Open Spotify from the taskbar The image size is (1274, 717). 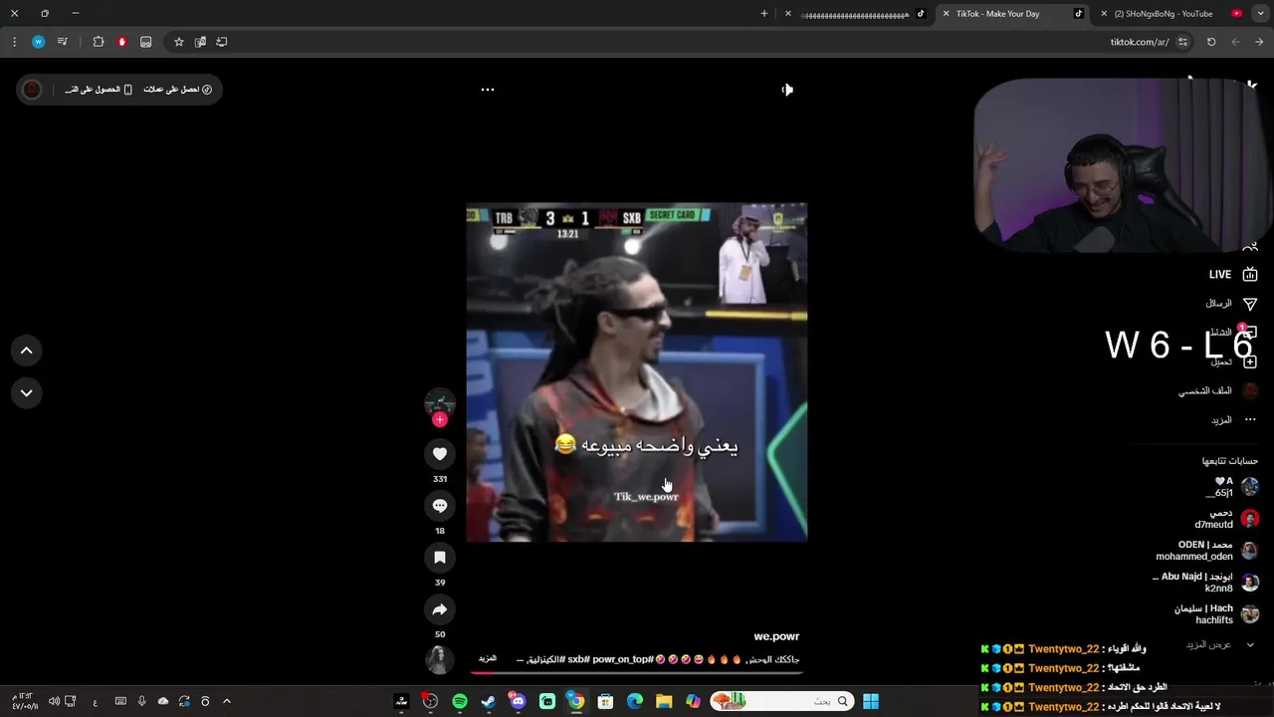[460, 701]
